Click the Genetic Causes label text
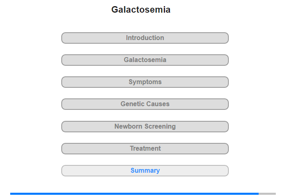Viewport: 286px width, 196px height. pos(145,104)
